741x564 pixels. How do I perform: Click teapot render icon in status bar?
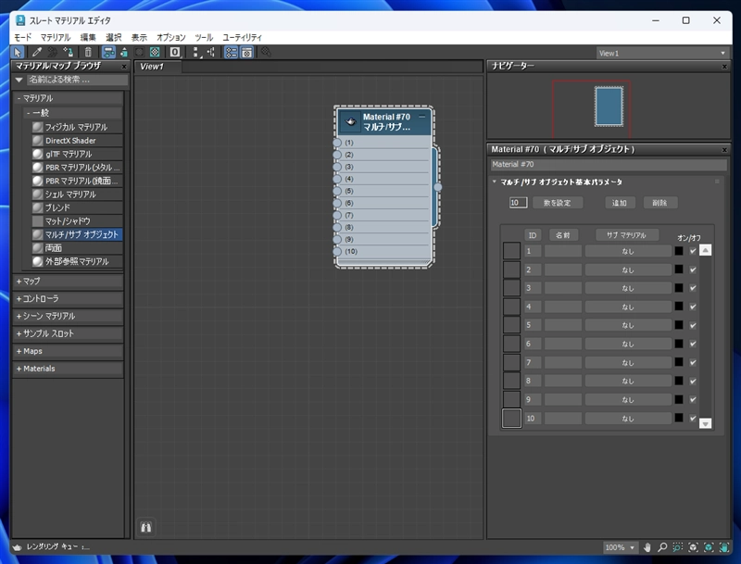click(x=18, y=547)
